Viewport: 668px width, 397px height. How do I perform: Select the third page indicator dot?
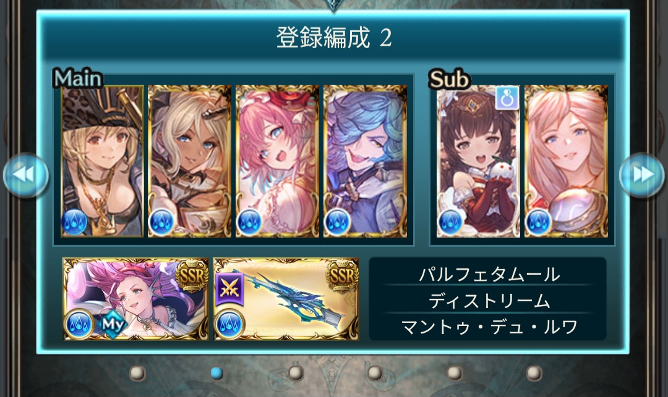(296, 373)
